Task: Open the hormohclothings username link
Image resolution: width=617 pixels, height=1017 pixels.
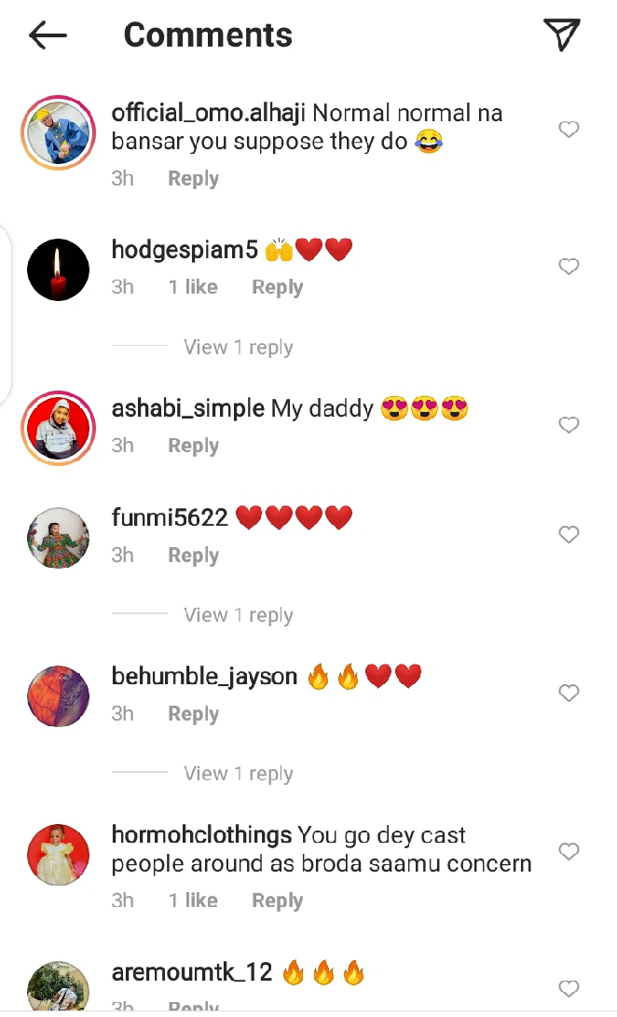Action: coord(201,834)
